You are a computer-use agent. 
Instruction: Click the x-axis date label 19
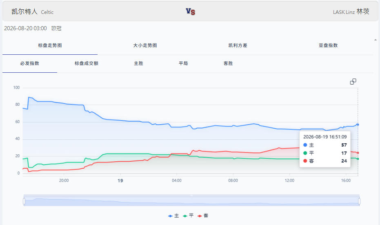point(120,180)
